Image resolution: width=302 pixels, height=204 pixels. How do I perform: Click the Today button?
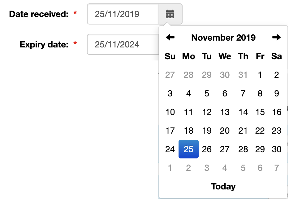[x=223, y=186]
